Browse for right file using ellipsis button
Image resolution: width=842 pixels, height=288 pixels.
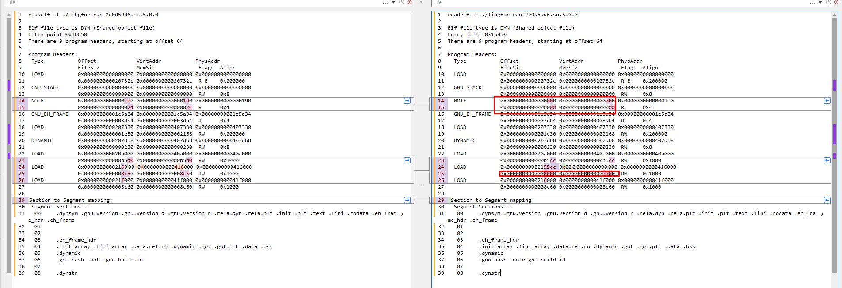812,3
